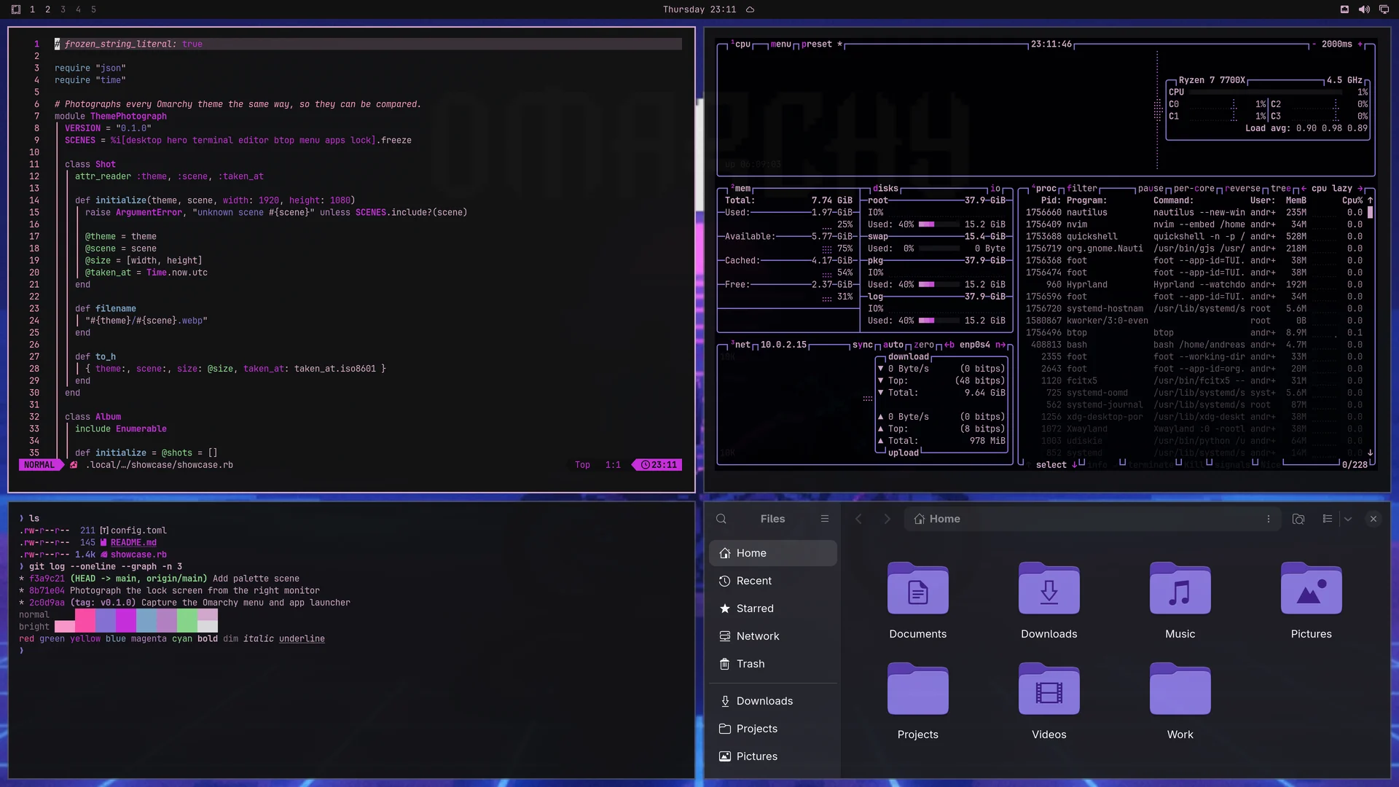Select Starred in Files sidebar
Screen dimensions: 1399x787
tap(772, 608)
